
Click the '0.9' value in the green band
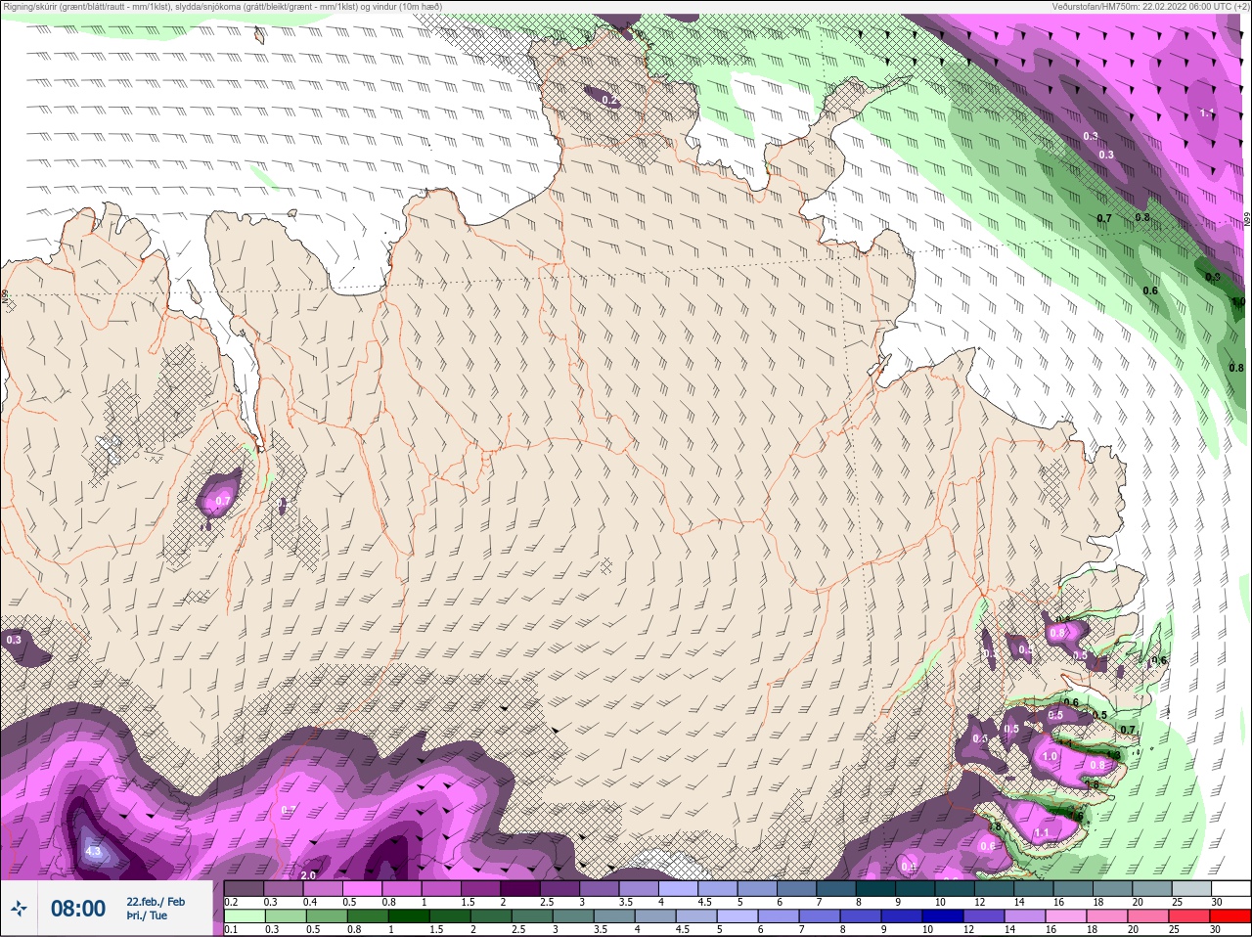pos(1212,277)
